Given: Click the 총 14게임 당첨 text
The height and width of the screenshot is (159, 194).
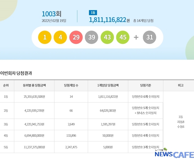Looking at the screenshot, I should pos(143,21).
